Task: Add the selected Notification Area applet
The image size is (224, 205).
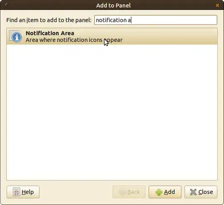Action: (165, 192)
